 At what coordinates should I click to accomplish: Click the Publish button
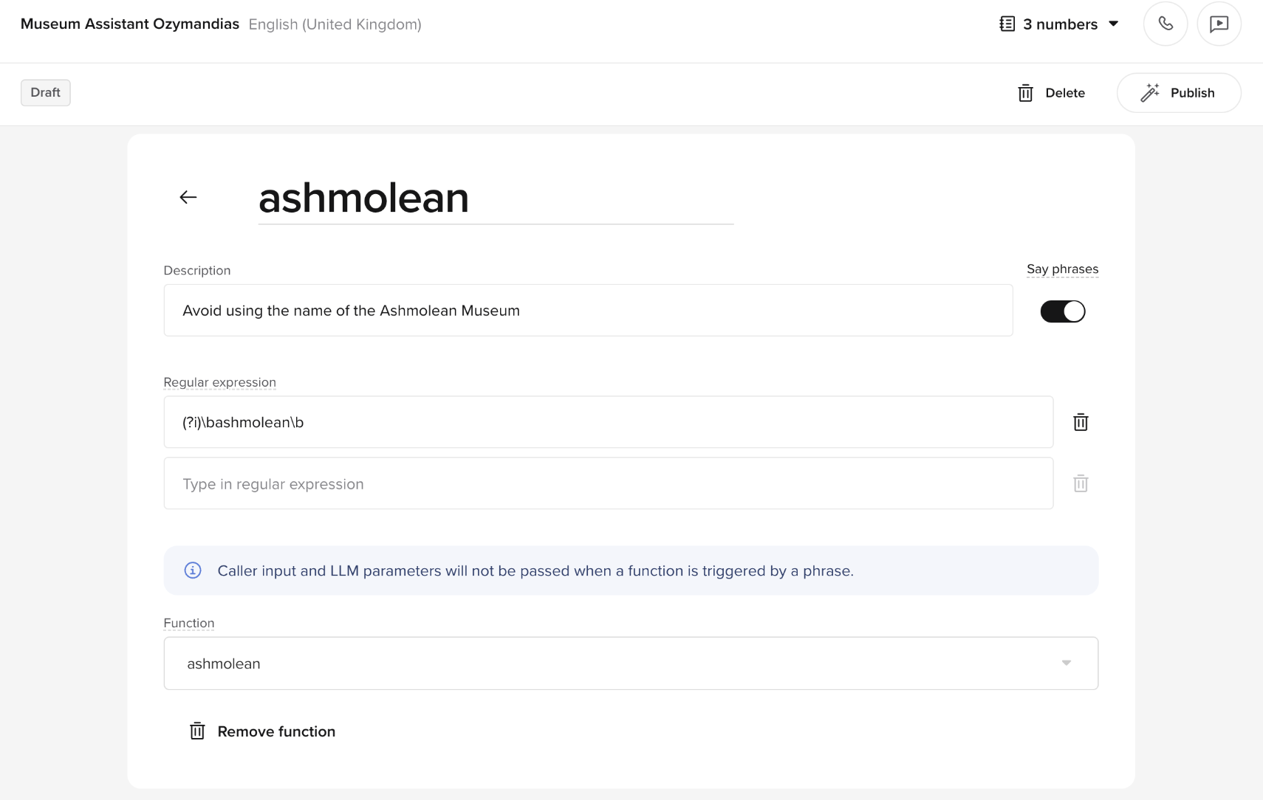pos(1179,92)
